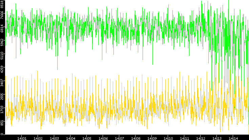The width and height of the screenshot is (249, 140).
Task: Click the 14:14 time axis label
Action: pyautogui.click(x=233, y=138)
